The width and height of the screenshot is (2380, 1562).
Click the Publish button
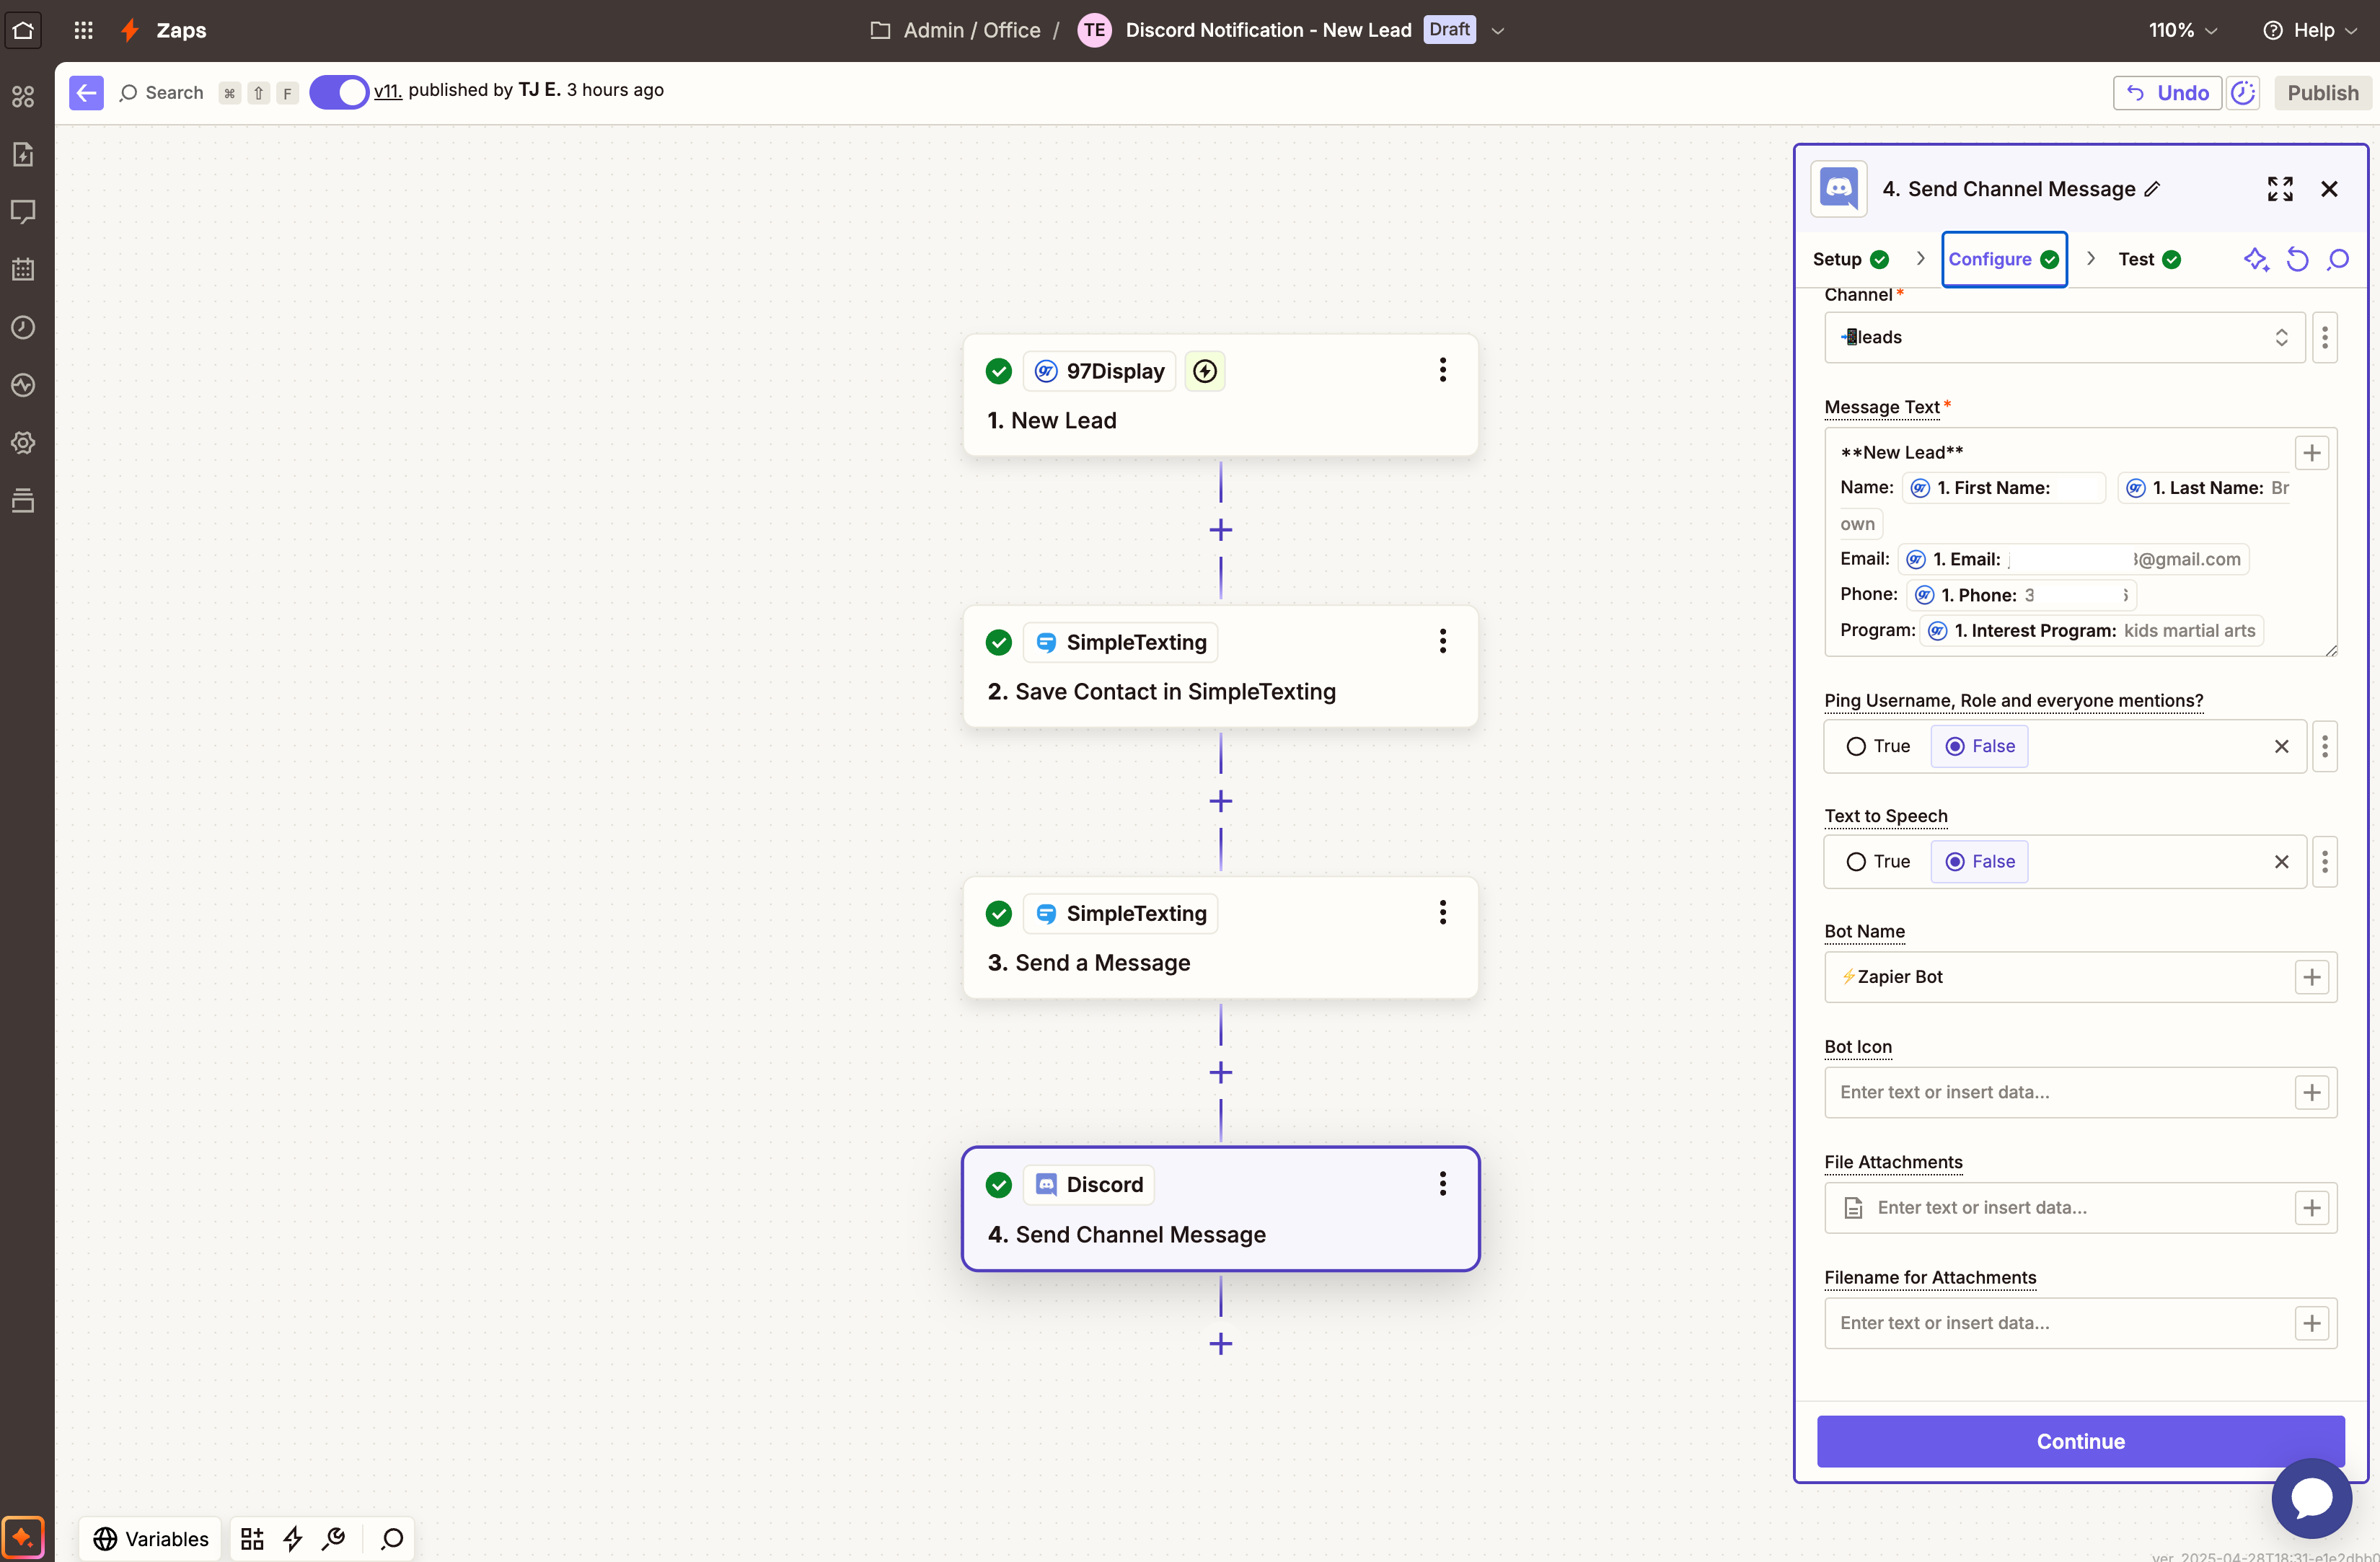(x=2322, y=93)
